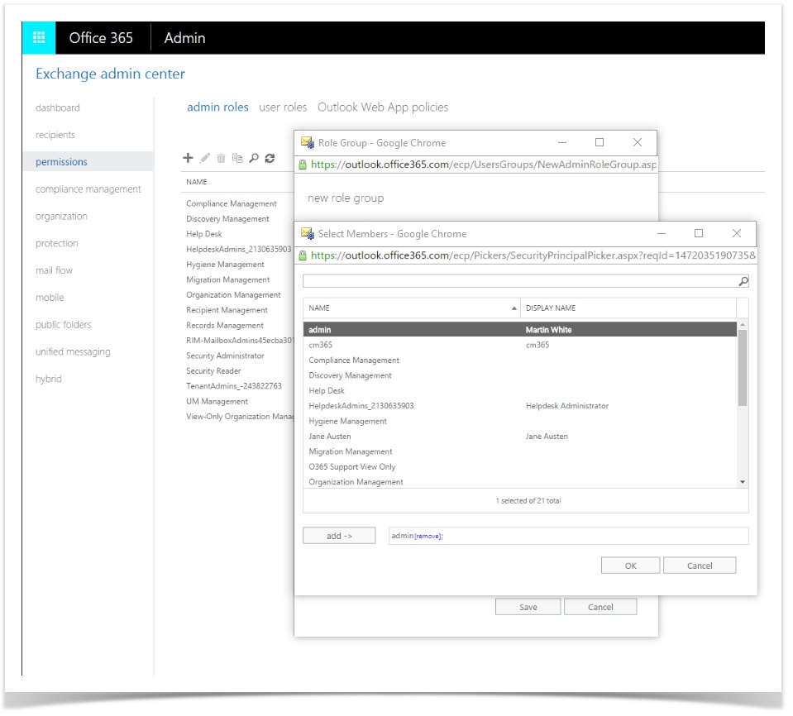Open the Office 365 app launcher grid
Viewport: 793px width, 716px height.
pyautogui.click(x=39, y=38)
